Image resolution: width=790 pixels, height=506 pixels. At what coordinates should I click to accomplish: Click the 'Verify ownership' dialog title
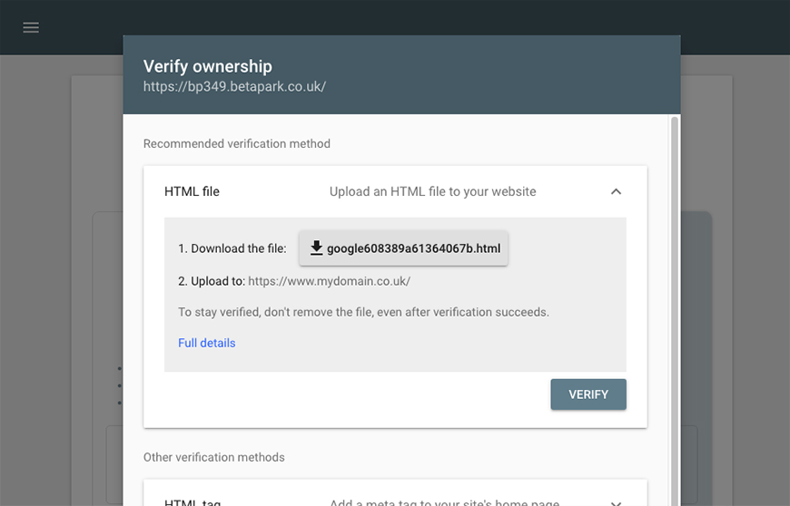(208, 66)
